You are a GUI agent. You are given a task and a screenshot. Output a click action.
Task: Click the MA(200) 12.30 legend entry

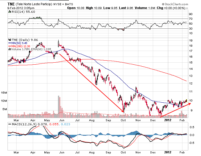pos(21,46)
